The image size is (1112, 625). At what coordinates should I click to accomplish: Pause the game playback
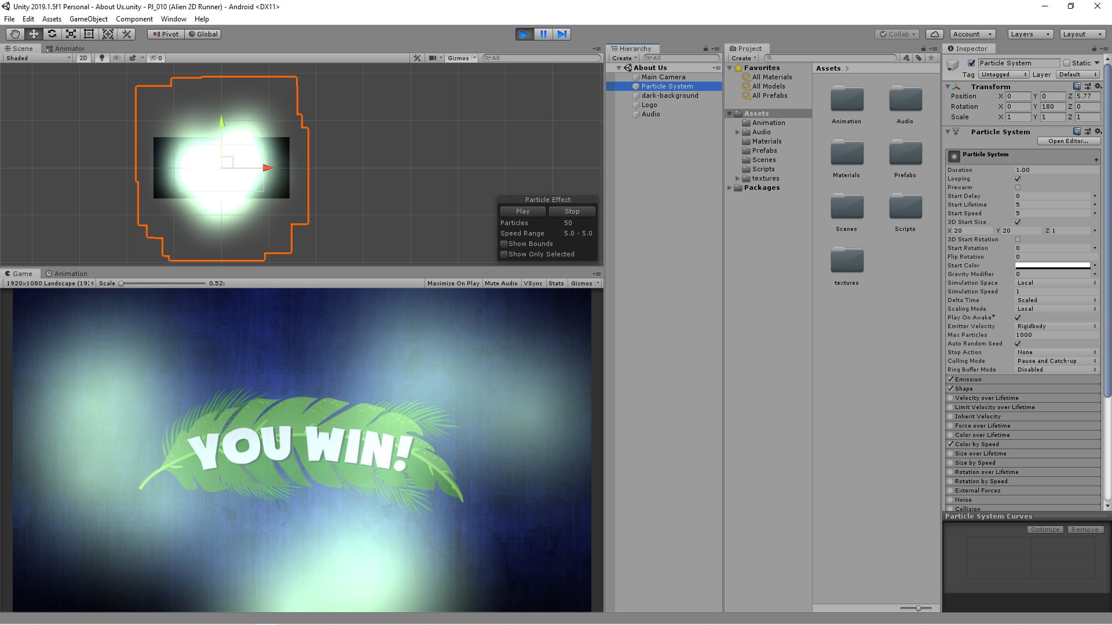pyautogui.click(x=543, y=34)
